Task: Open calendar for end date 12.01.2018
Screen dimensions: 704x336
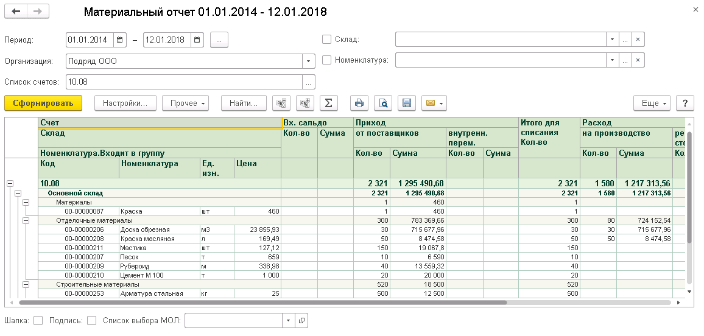Action: [197, 40]
